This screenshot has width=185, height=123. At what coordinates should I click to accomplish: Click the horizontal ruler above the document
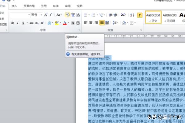[145, 36]
